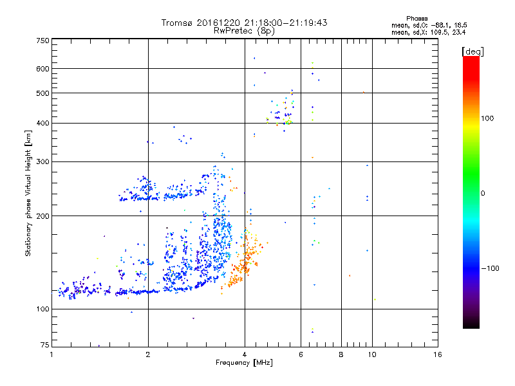Screen dimensions: 515x386
Task: Click the y-axis tick label '750'
Action: (x=42, y=41)
